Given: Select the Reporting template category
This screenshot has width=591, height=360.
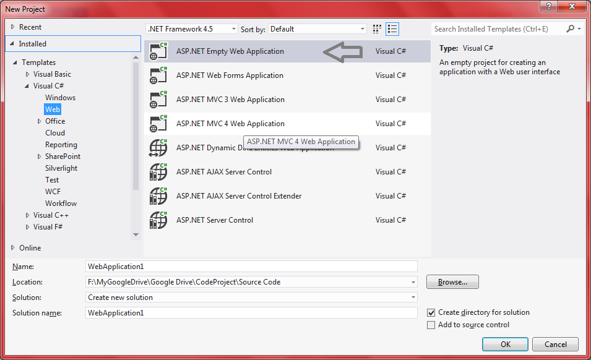Looking at the screenshot, I should coord(61,145).
